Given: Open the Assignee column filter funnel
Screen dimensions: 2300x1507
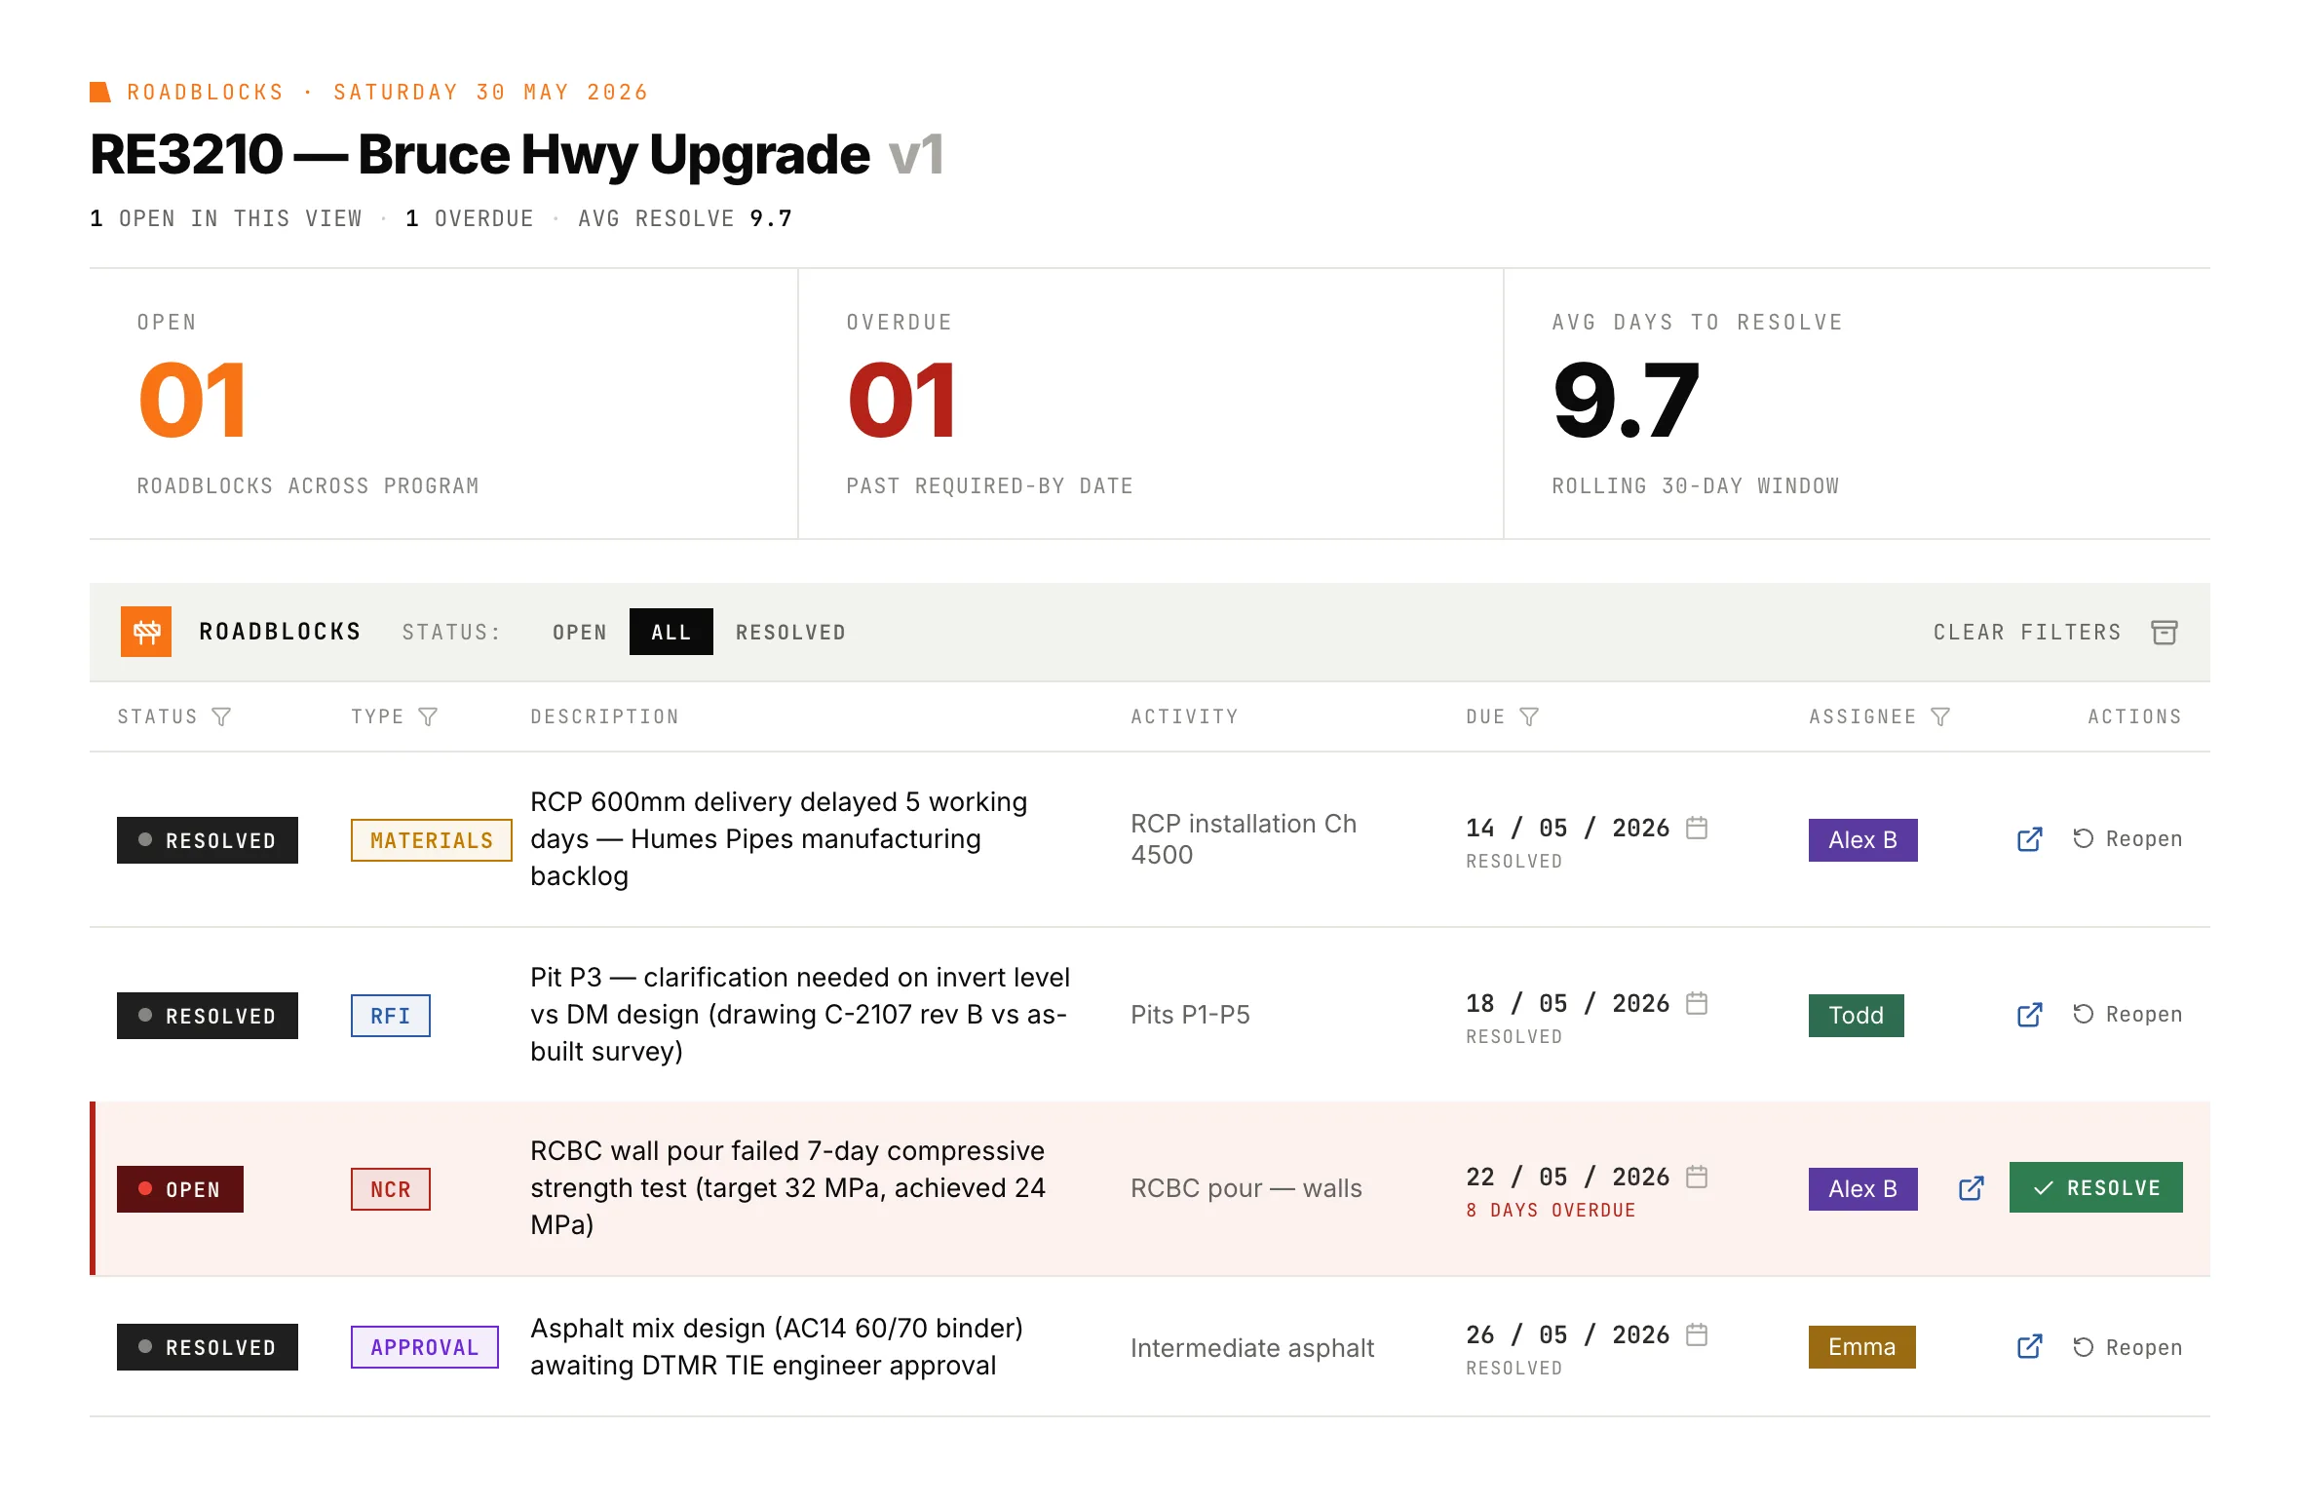Looking at the screenshot, I should [1940, 716].
